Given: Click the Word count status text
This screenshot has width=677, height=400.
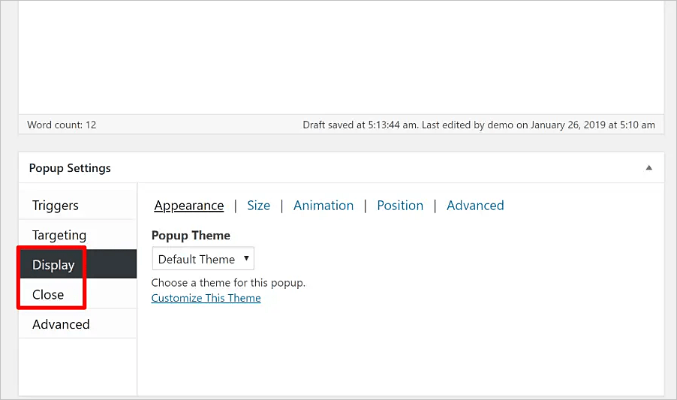Looking at the screenshot, I should click(62, 125).
